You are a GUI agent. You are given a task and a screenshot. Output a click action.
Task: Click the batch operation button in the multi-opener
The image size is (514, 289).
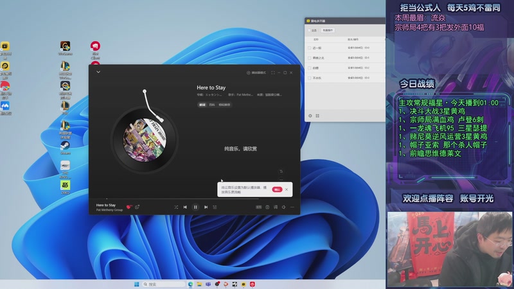328,30
